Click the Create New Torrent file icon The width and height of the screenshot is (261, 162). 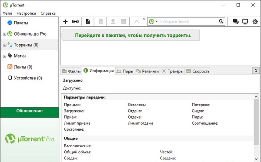88,21
